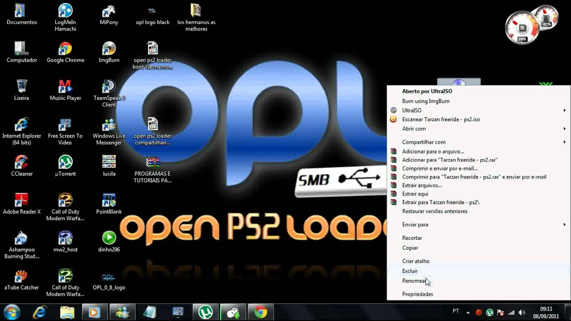571x321 pixels.
Task: Select the opl logo black file
Action: tap(153, 15)
